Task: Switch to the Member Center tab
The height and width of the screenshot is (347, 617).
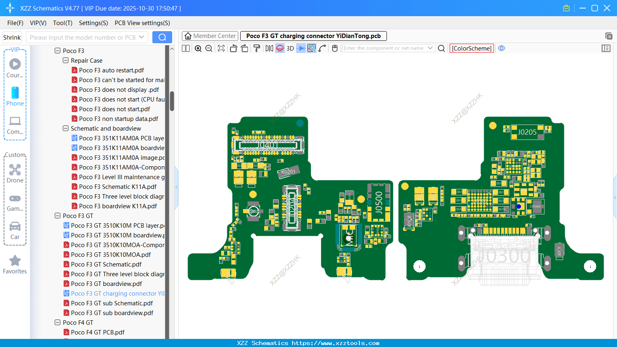Action: (x=210, y=36)
